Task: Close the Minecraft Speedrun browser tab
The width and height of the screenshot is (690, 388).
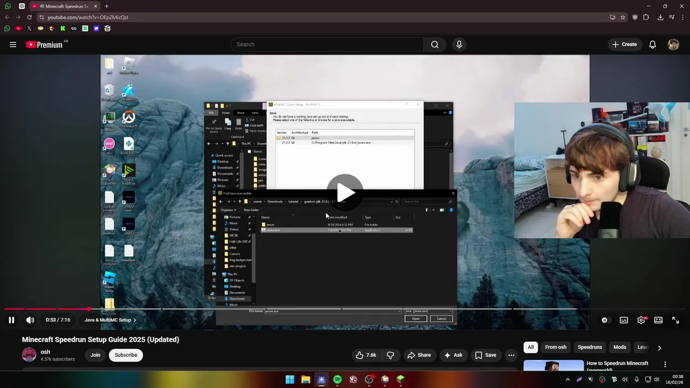Action: [x=96, y=6]
